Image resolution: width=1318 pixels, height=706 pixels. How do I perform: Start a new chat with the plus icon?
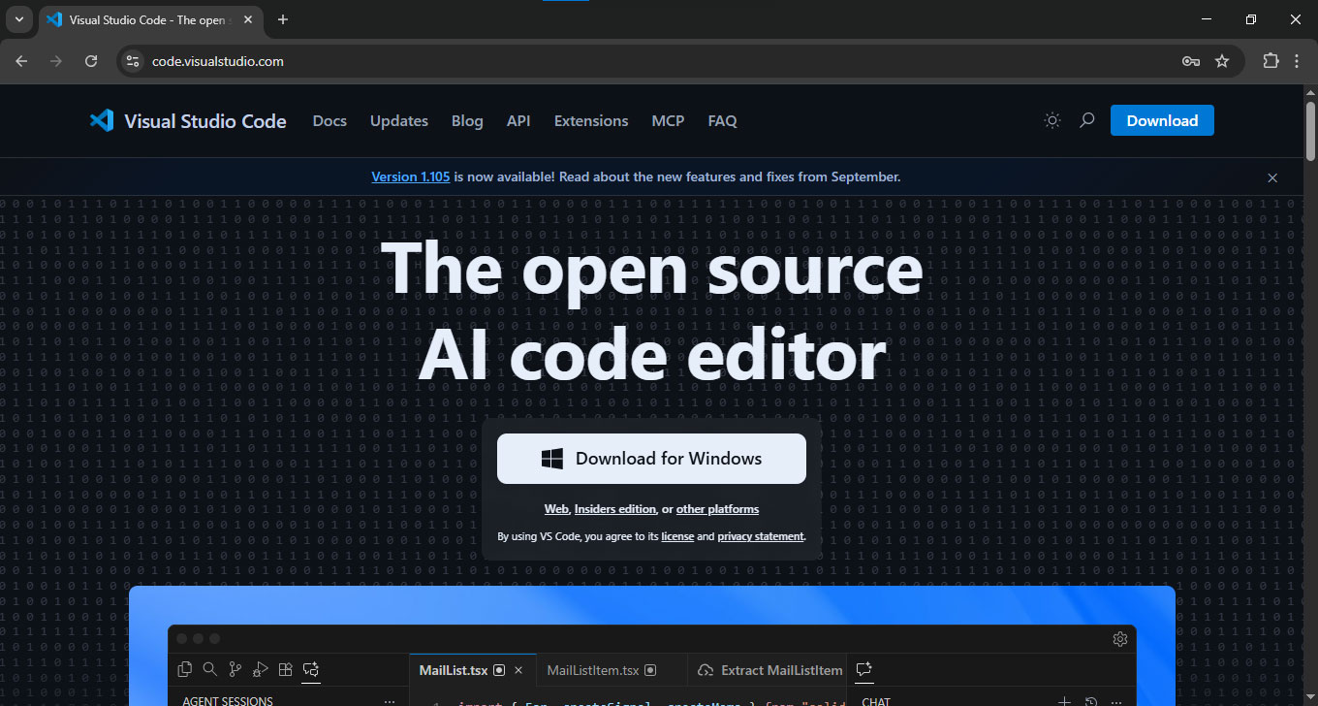1064,700
